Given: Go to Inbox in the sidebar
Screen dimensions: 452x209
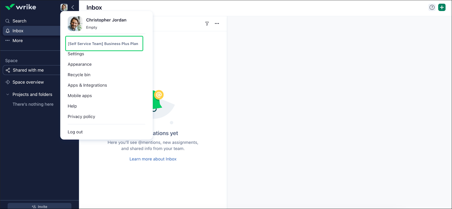Looking at the screenshot, I should coord(18,31).
